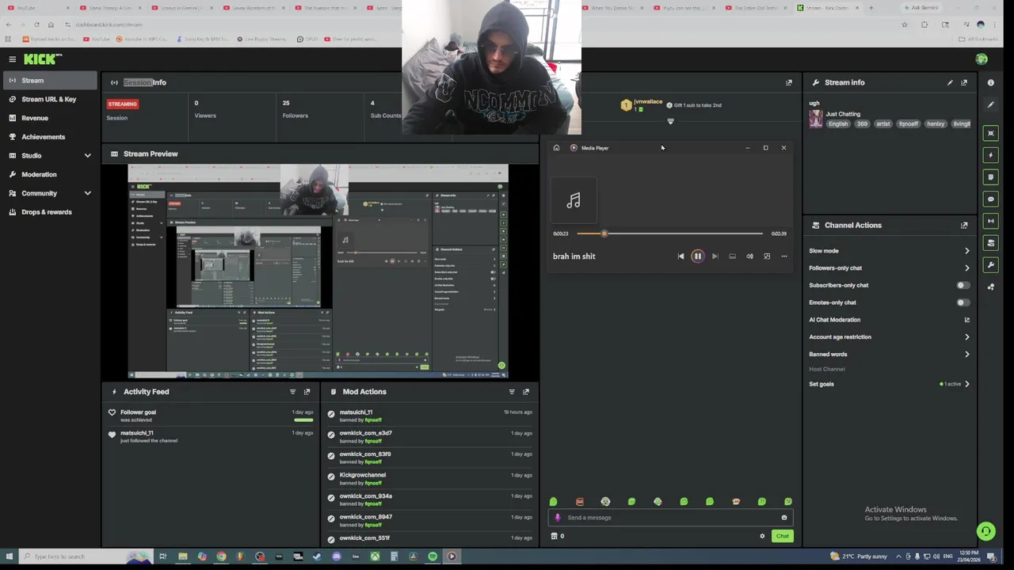The width and height of the screenshot is (1014, 570).
Task: Expand Slow mode options
Action: 966,251
